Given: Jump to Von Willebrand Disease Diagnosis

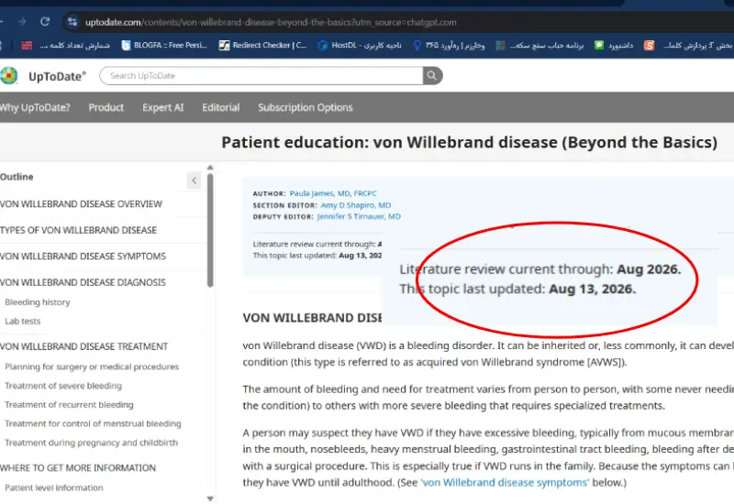Looking at the screenshot, I should pyautogui.click(x=83, y=282).
